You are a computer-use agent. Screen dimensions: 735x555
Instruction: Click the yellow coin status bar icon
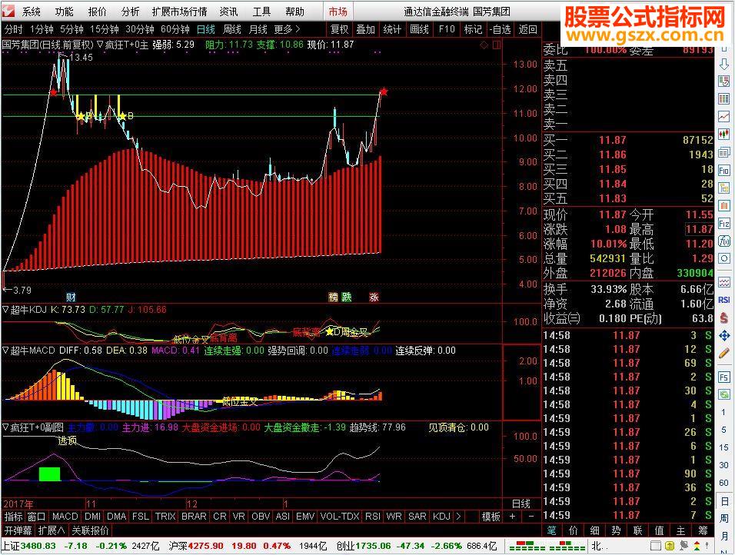click(x=670, y=546)
